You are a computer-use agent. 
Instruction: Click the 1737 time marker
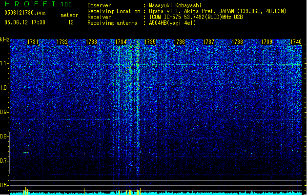coord(208,42)
